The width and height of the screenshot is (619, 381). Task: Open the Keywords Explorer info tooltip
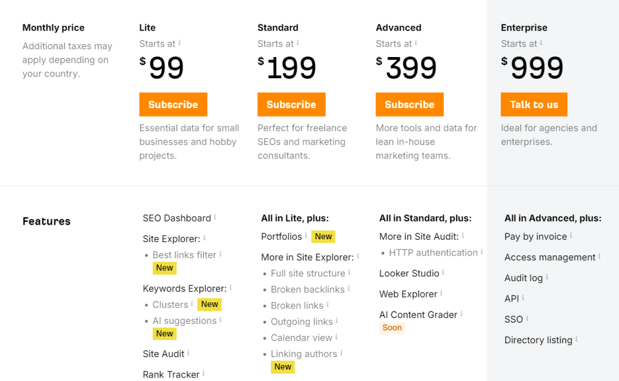[x=231, y=288]
